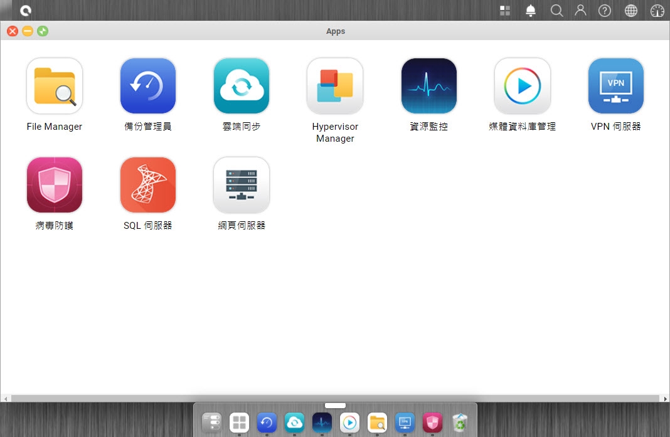This screenshot has height=437, width=670.
Task: Click the horizontal scrollbar track
Action: tap(335, 399)
